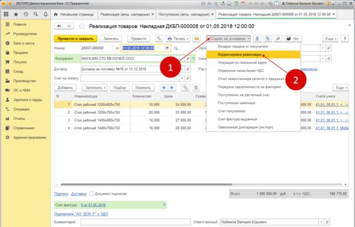The height and width of the screenshot is (227, 355).
Task: Click the Записать button
Action: click(x=111, y=39)
